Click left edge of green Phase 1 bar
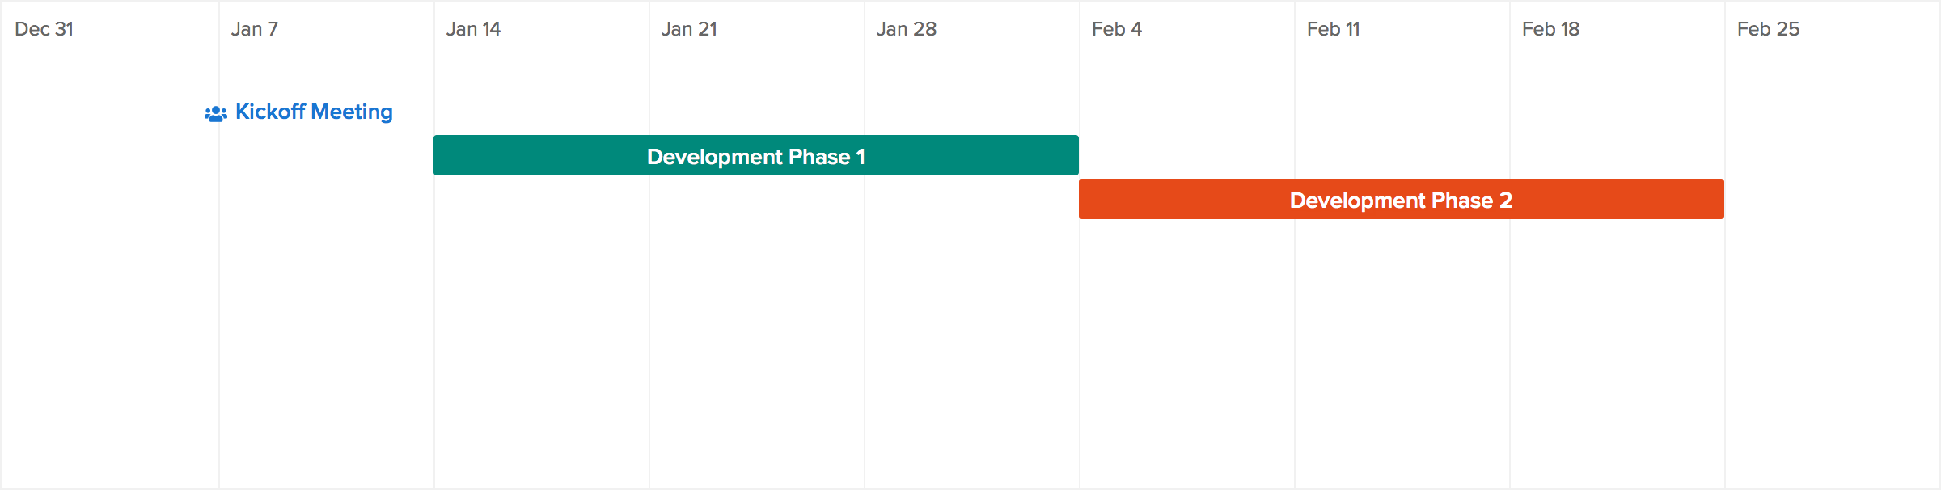 pos(436,155)
